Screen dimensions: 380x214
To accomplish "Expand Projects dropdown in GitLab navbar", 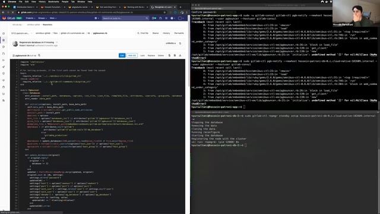I will [x=30, y=18].
